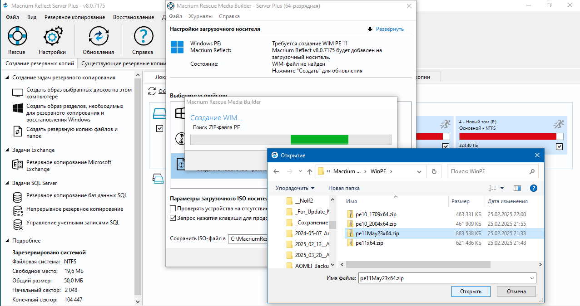Click the pe10_1709x64.zip archive icon
Viewport: 580px width, 306px height.
point(350,214)
